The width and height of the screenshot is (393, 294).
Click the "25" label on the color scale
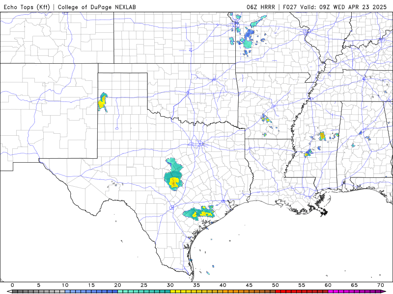[x=144, y=285]
